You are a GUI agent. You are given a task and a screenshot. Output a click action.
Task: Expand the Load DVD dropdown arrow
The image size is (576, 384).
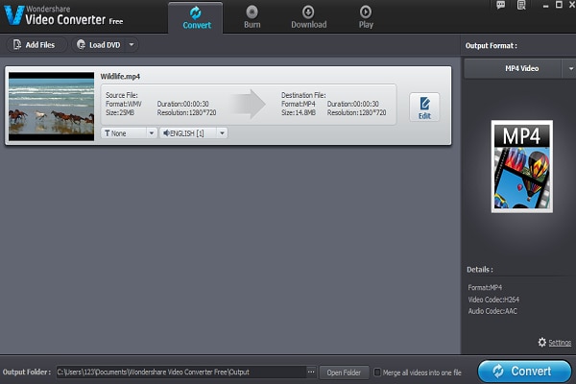(132, 45)
